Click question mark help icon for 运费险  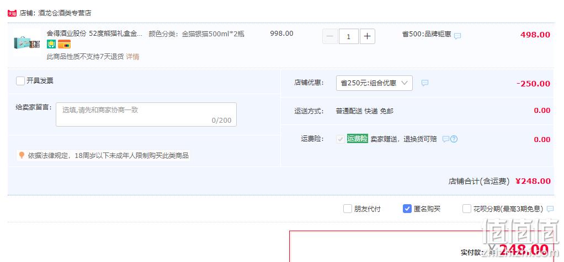pos(454,139)
